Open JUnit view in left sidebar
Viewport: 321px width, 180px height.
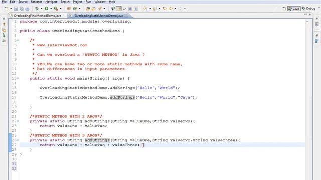click(4, 41)
